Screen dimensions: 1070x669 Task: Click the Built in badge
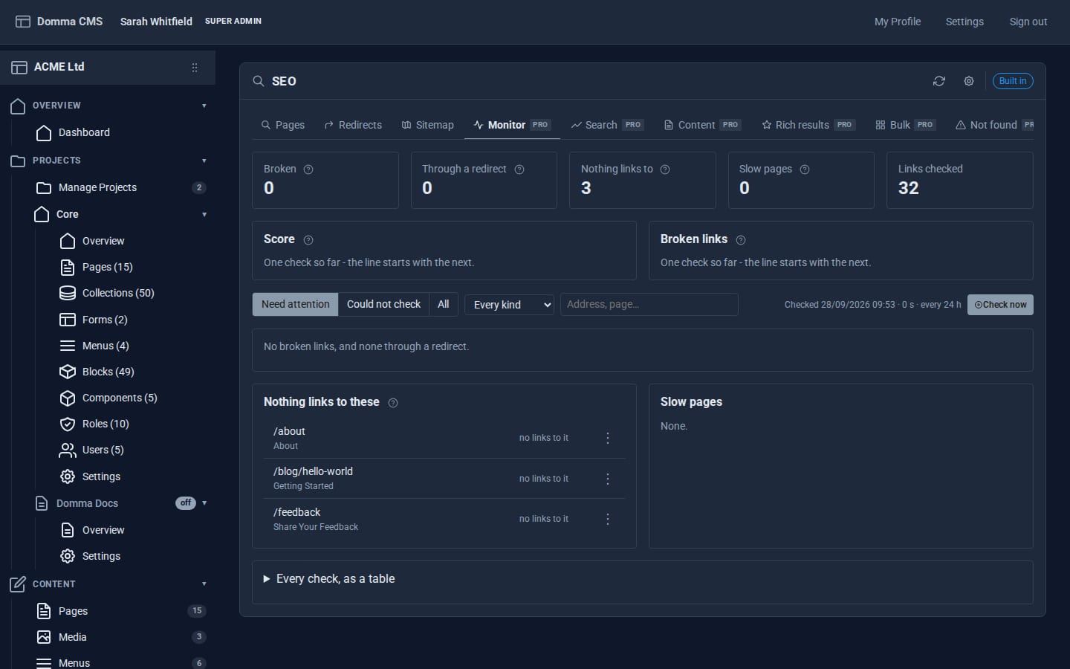pyautogui.click(x=1013, y=81)
